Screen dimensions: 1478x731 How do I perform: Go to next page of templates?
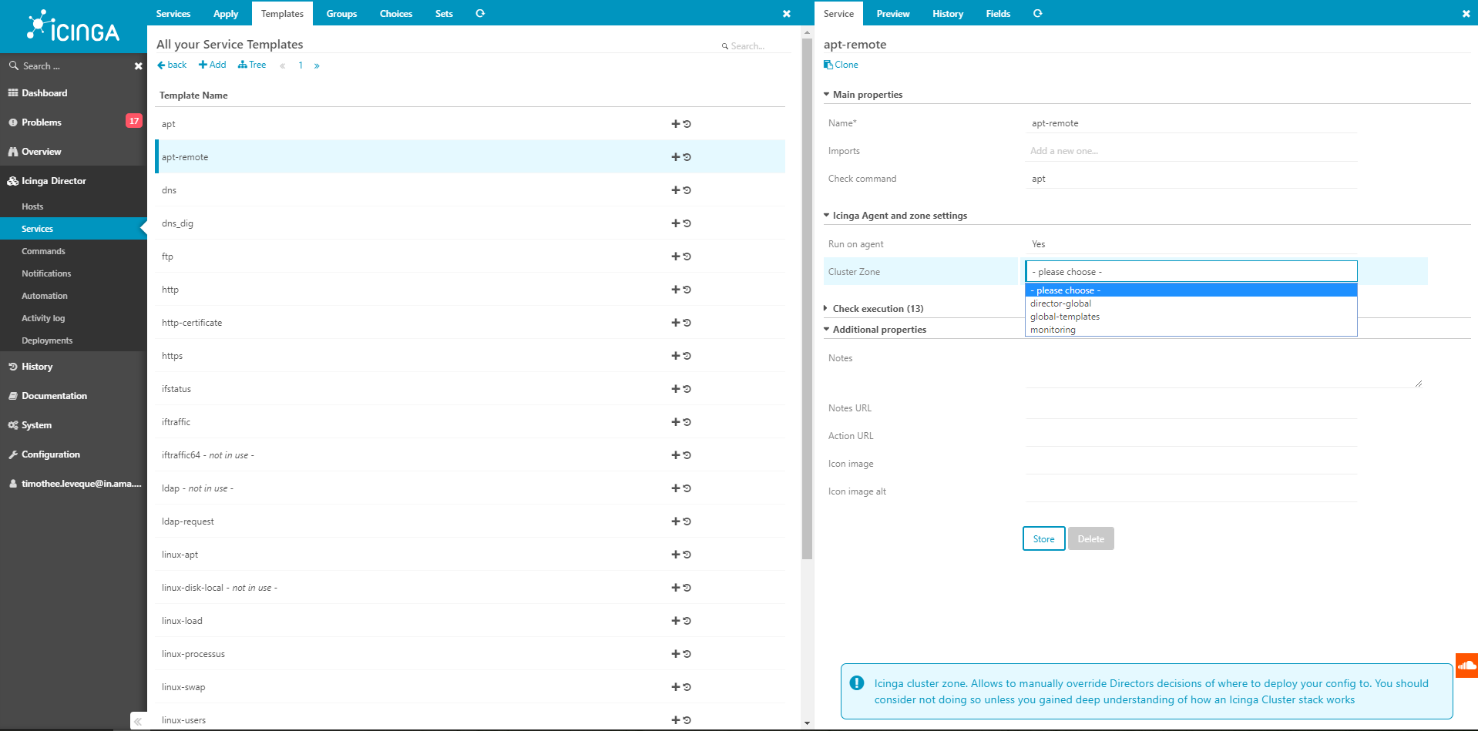tap(317, 65)
